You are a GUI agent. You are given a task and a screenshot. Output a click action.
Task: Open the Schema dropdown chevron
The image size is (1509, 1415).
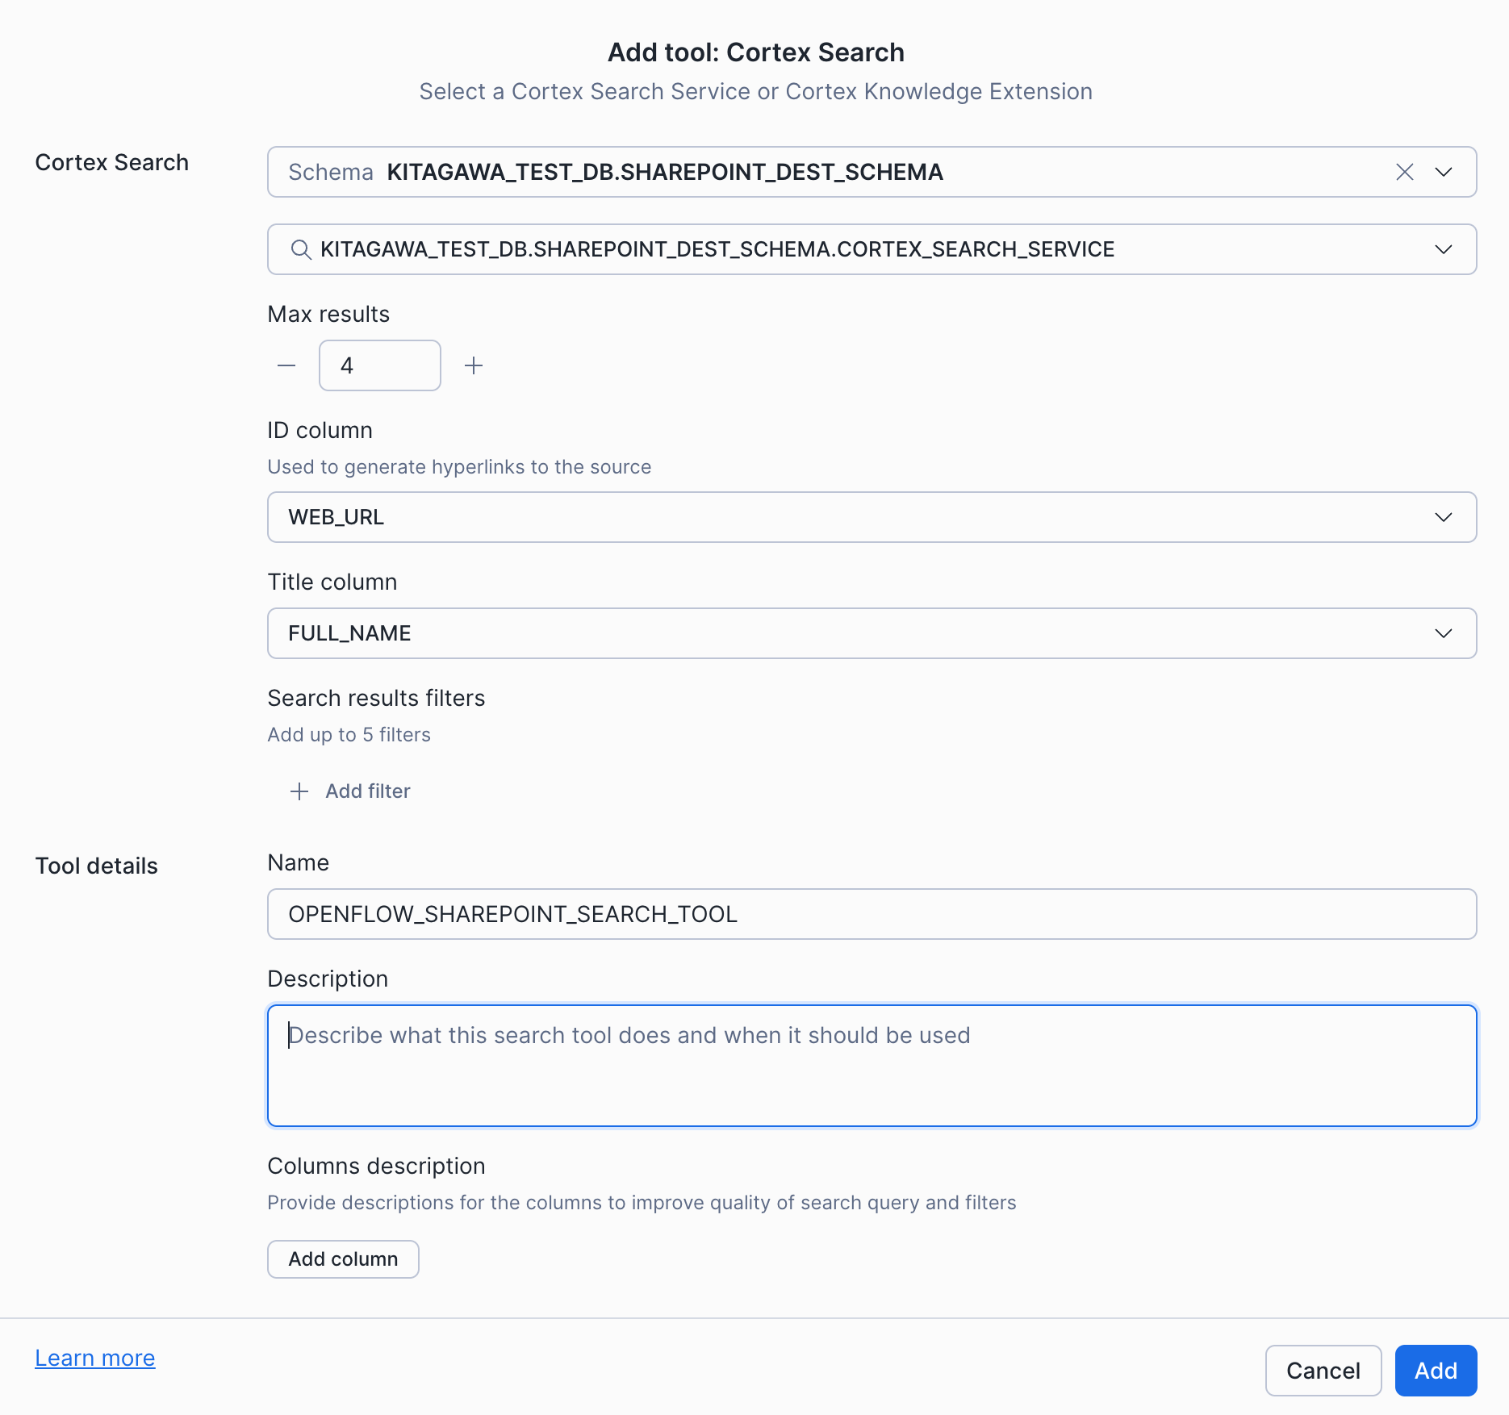1444,172
